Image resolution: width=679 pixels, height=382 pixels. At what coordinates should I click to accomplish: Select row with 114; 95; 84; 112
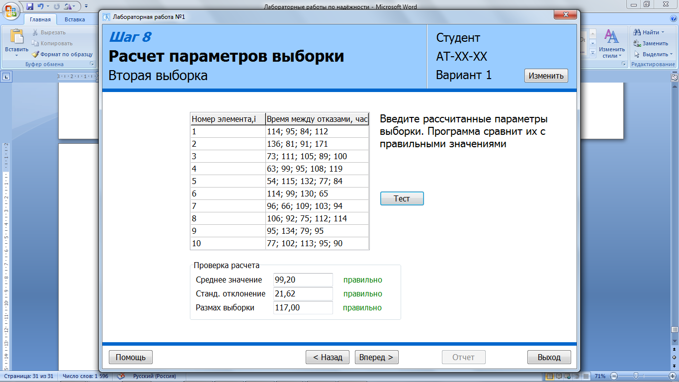click(x=279, y=131)
